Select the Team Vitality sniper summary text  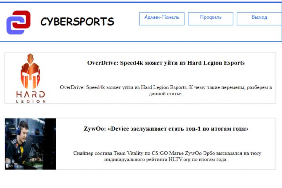coord(167,156)
